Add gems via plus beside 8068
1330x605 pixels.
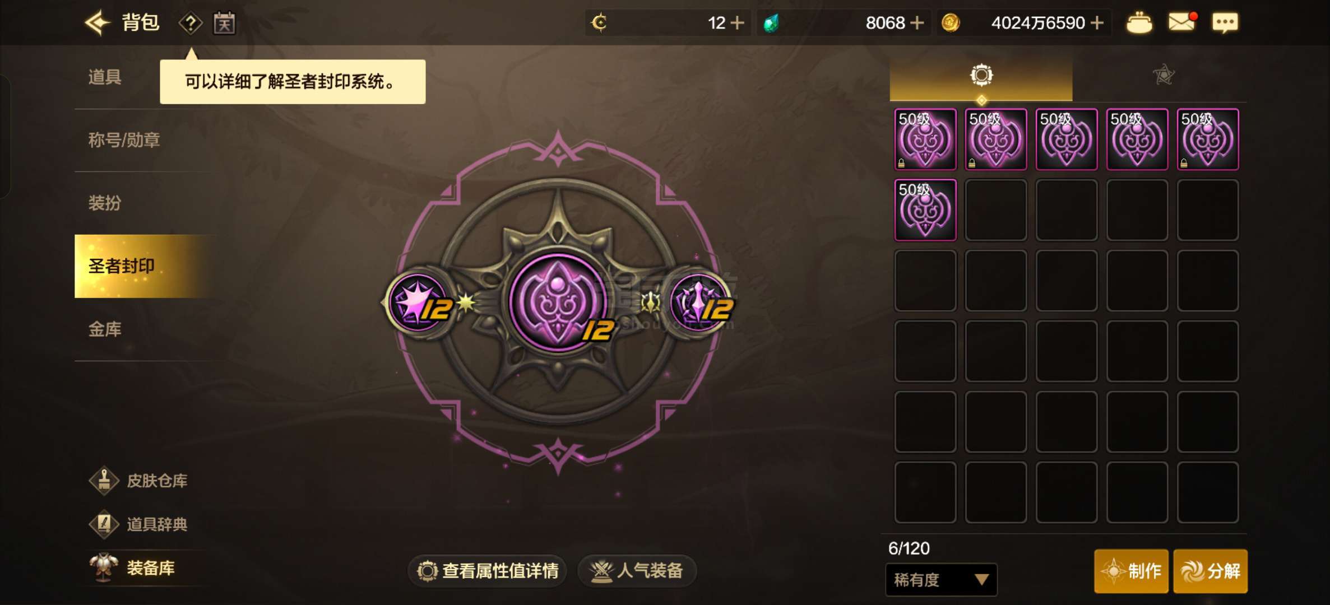(x=917, y=23)
